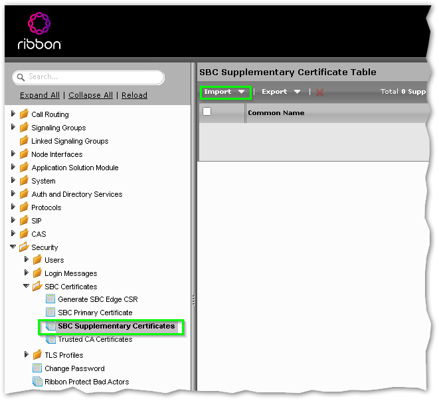This screenshot has height=401, width=439.
Task: Open SBC Primary Certificate tree item
Action: click(95, 313)
